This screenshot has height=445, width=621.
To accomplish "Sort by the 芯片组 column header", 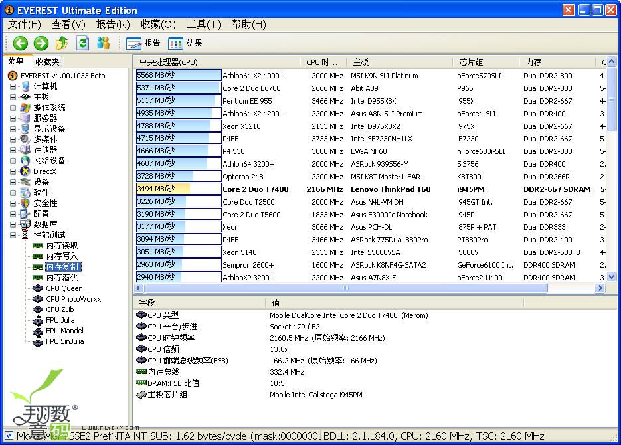I will click(x=486, y=62).
